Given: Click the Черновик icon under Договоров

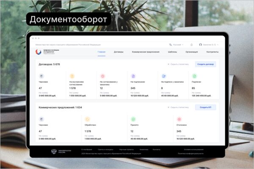Looking at the screenshot, I should click(41, 76).
